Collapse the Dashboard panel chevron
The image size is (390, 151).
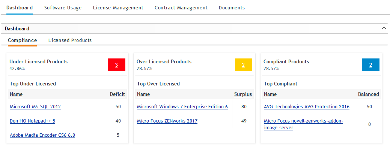point(384,28)
